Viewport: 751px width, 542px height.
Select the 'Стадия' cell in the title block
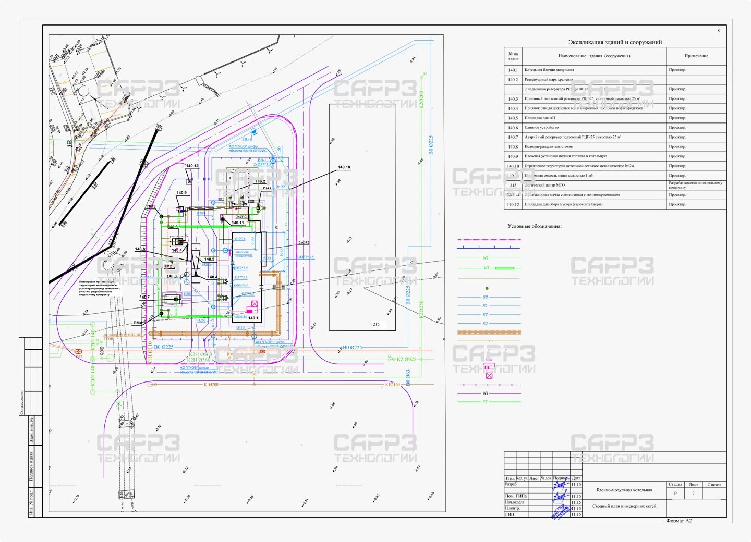(675, 485)
